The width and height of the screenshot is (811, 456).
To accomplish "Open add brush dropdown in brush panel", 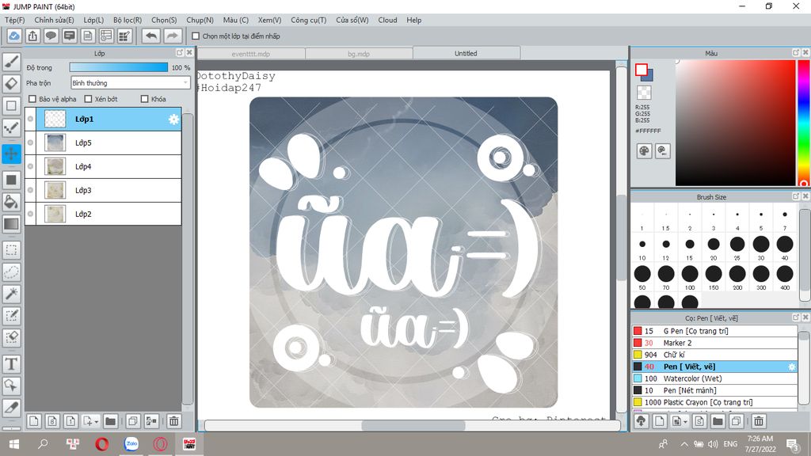I will pyautogui.click(x=685, y=422).
